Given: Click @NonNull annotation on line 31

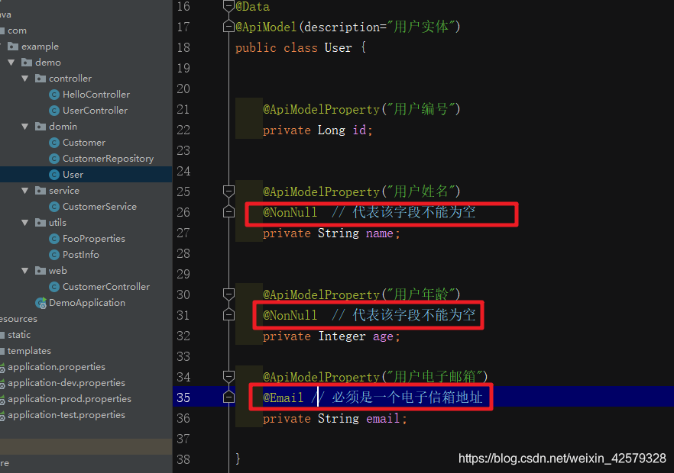Looking at the screenshot, I should (x=290, y=316).
